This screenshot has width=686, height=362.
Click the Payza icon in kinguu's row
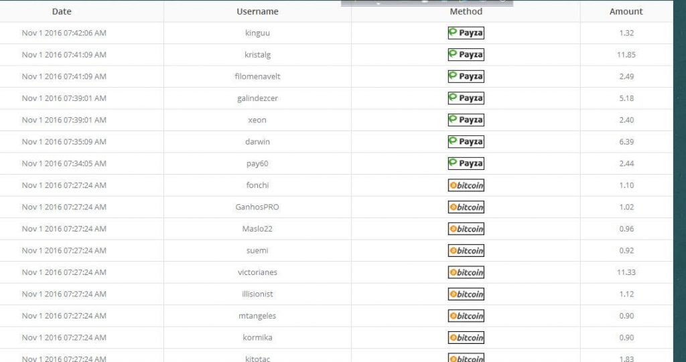tap(466, 33)
